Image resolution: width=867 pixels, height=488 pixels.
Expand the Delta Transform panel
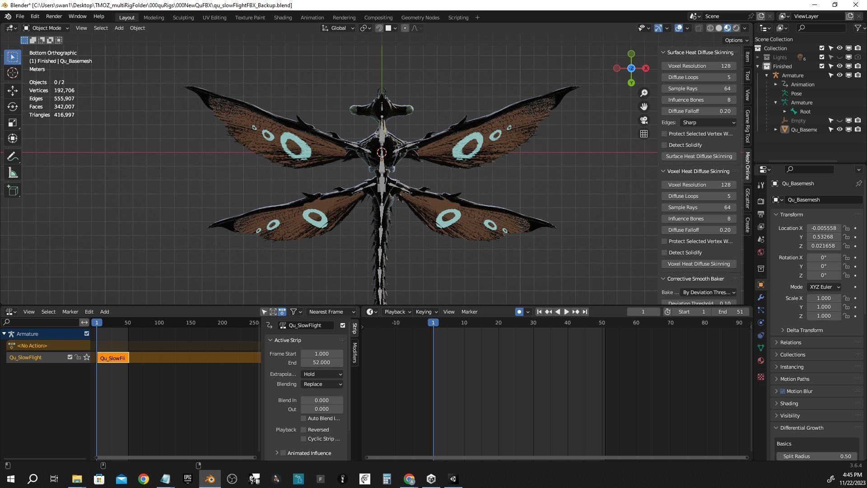(x=804, y=330)
